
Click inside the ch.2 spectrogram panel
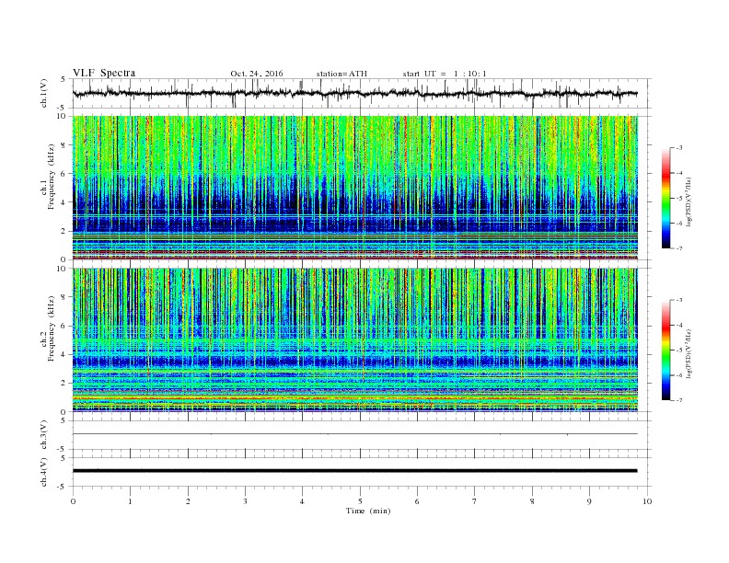[355, 339]
